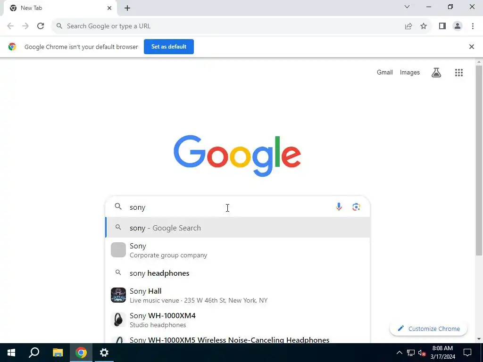Choose the Sony Corporate group company suggestion
This screenshot has height=362, width=483.
point(238,250)
